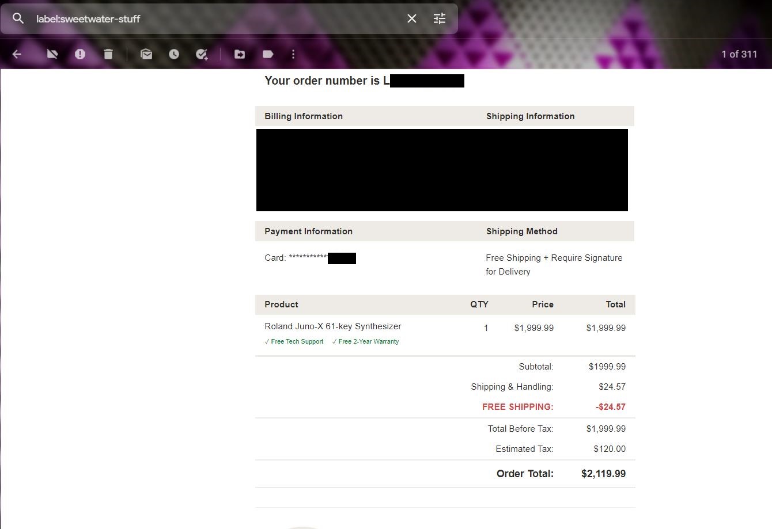This screenshot has width=772, height=529.
Task: Click the Product column header
Action: tap(281, 305)
